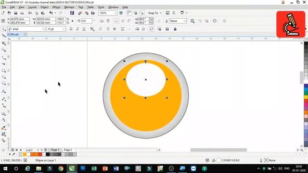This screenshot has width=308, height=173.
Task: Open the zoom level 161% dropdown
Action: click(115, 13)
